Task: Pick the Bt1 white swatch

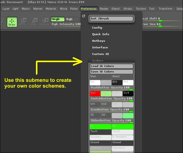Action: (x=95, y=83)
